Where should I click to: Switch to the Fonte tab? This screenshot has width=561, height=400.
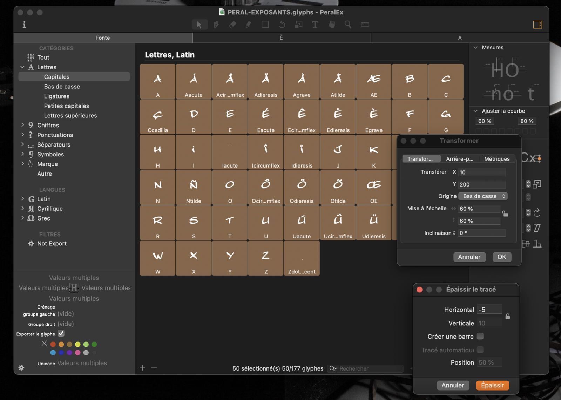103,38
